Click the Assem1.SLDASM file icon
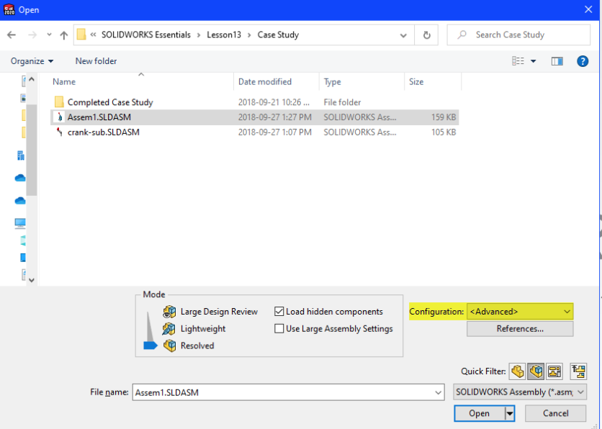This screenshot has width=602, height=429. click(x=59, y=117)
